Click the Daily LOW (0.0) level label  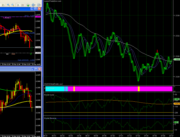26,60
